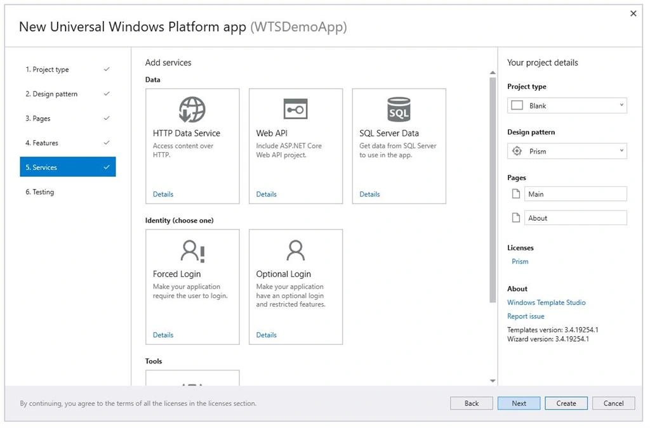The width and height of the screenshot is (650, 428).
Task: Go to step 2. Design pattern
Action: pos(68,94)
